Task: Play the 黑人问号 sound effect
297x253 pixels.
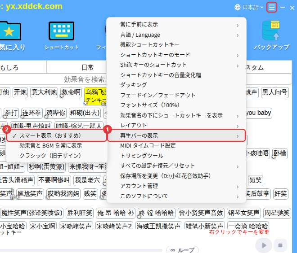Action: coord(274,92)
